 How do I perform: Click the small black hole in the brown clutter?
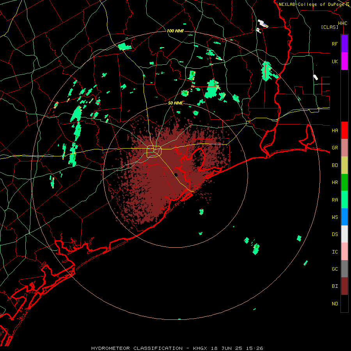click(176, 175)
